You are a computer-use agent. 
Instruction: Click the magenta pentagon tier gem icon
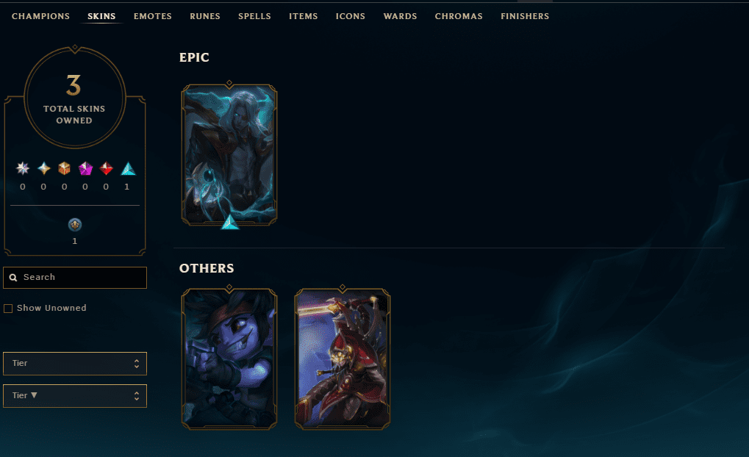[85, 168]
